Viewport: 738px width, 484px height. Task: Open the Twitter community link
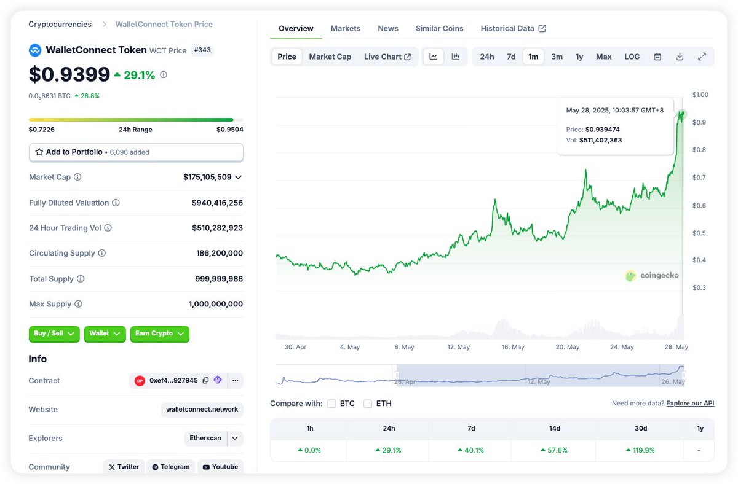click(x=124, y=467)
